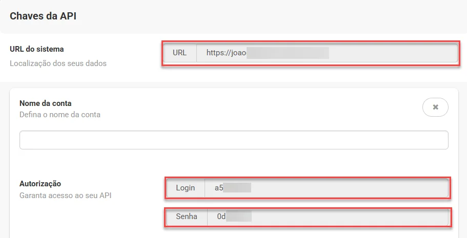Click the Nome da conta label

tap(45, 103)
